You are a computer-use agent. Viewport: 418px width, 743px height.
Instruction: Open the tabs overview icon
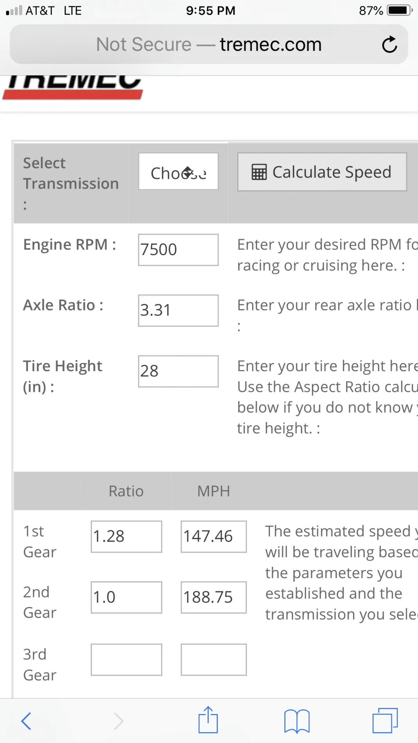[385, 720]
